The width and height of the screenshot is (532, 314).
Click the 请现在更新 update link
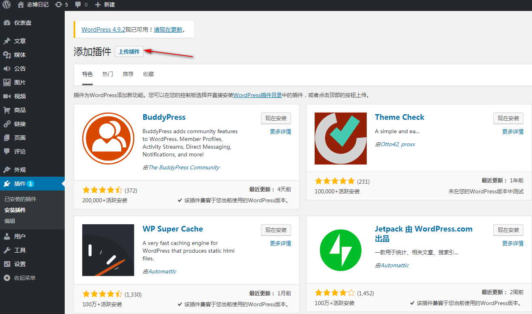(168, 30)
